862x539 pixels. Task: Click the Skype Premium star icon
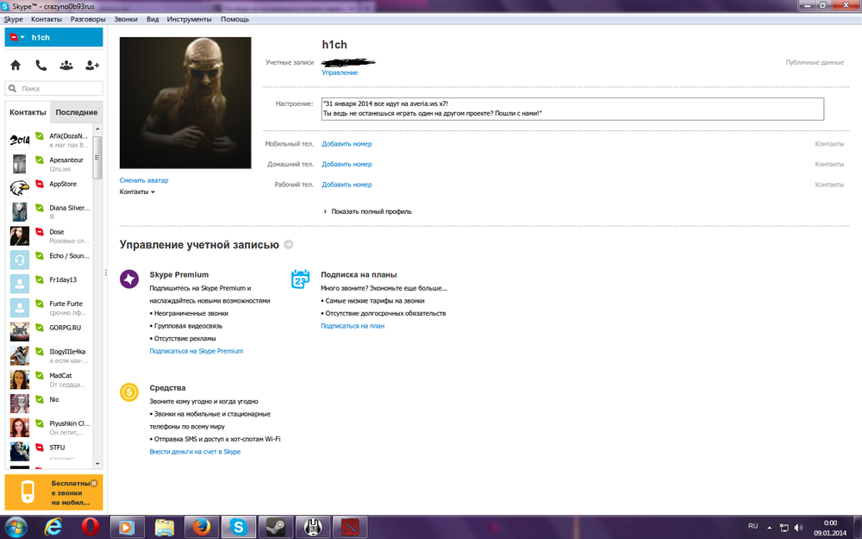129,279
